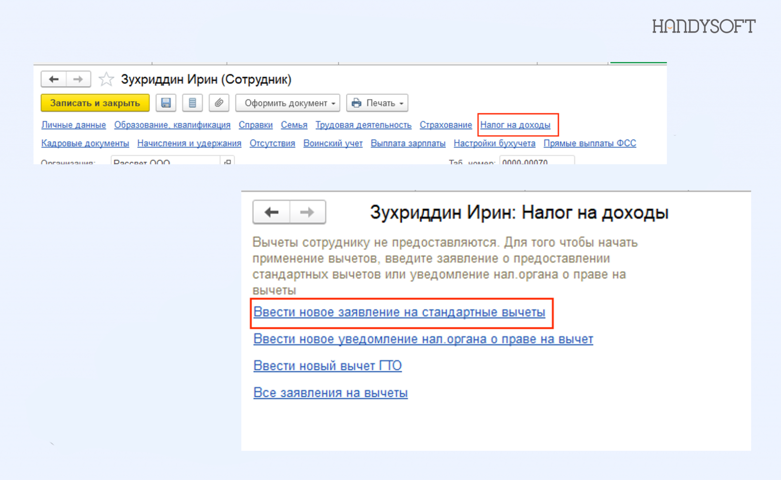This screenshot has width=781, height=480.
Task: Save the employee card with diskette icon
Action: (x=166, y=103)
